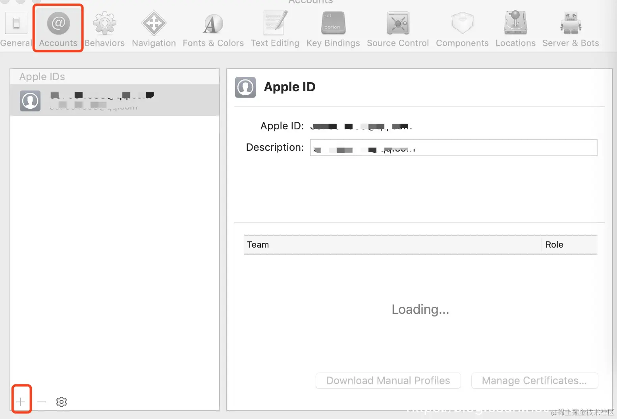Click the Apple ID heading text
Image resolution: width=617 pixels, height=419 pixels.
click(289, 87)
